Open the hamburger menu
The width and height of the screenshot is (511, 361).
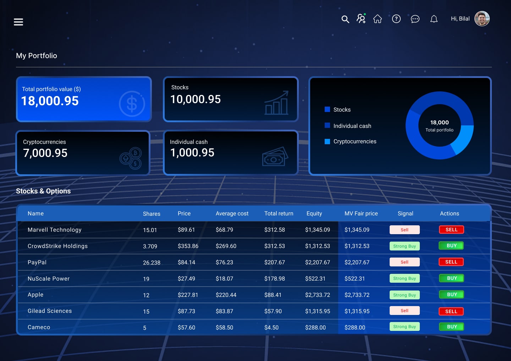click(18, 22)
